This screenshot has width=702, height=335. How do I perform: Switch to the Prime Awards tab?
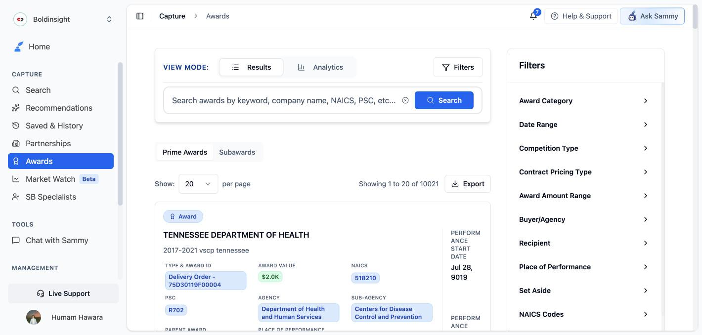(x=185, y=152)
